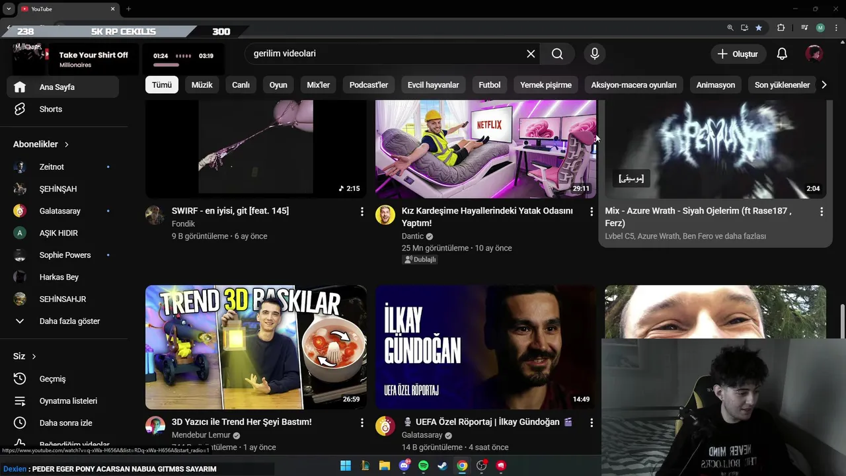Open Steam from the taskbar

(x=443, y=465)
